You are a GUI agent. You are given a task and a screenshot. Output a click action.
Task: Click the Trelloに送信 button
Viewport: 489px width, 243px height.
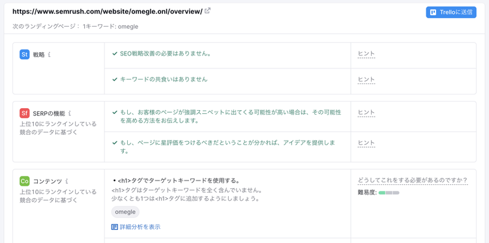click(451, 12)
